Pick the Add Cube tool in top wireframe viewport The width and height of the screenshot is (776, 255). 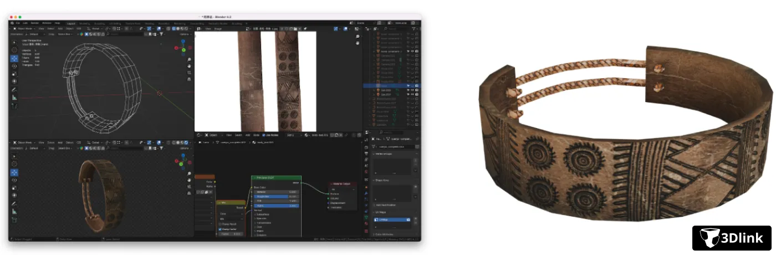click(14, 106)
